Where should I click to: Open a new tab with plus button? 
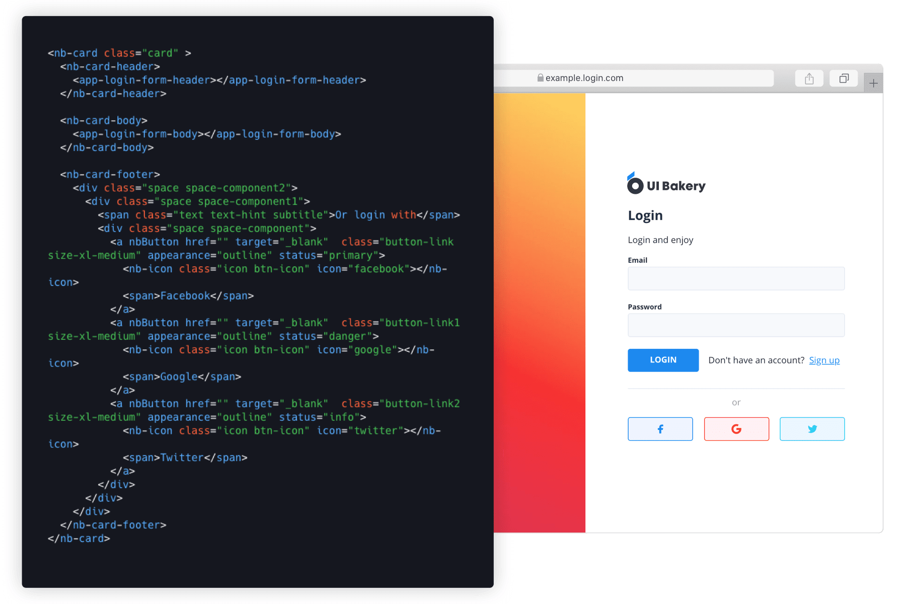(873, 83)
